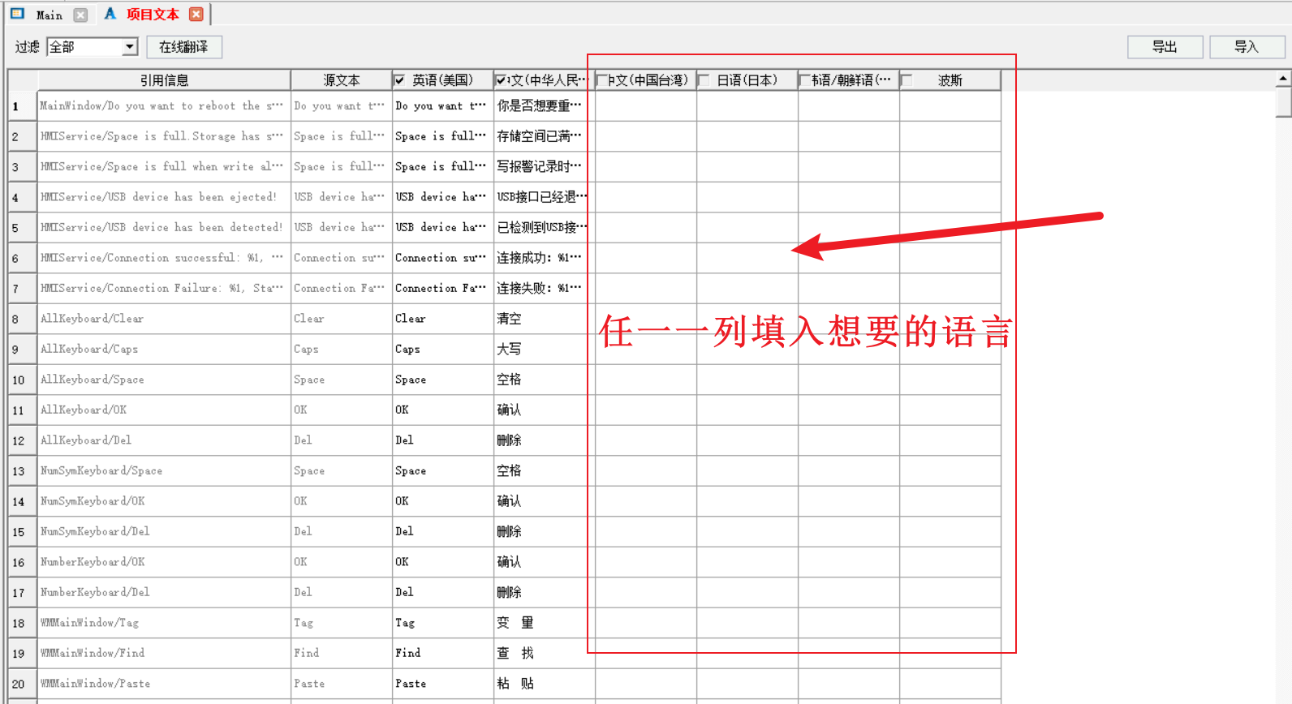Viewport: 1292px width, 704px height.
Task: Click the English column cell Clear
Action: point(442,319)
